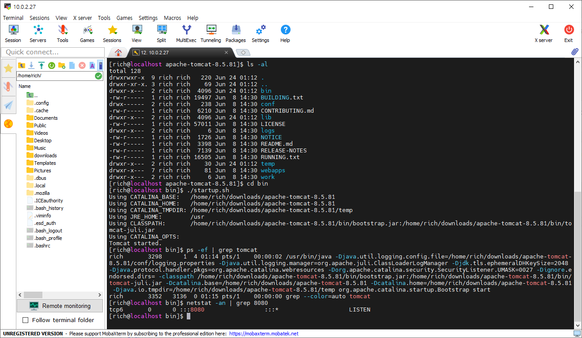Open the Settings menu
The height and width of the screenshot is (338, 582).
148,18
